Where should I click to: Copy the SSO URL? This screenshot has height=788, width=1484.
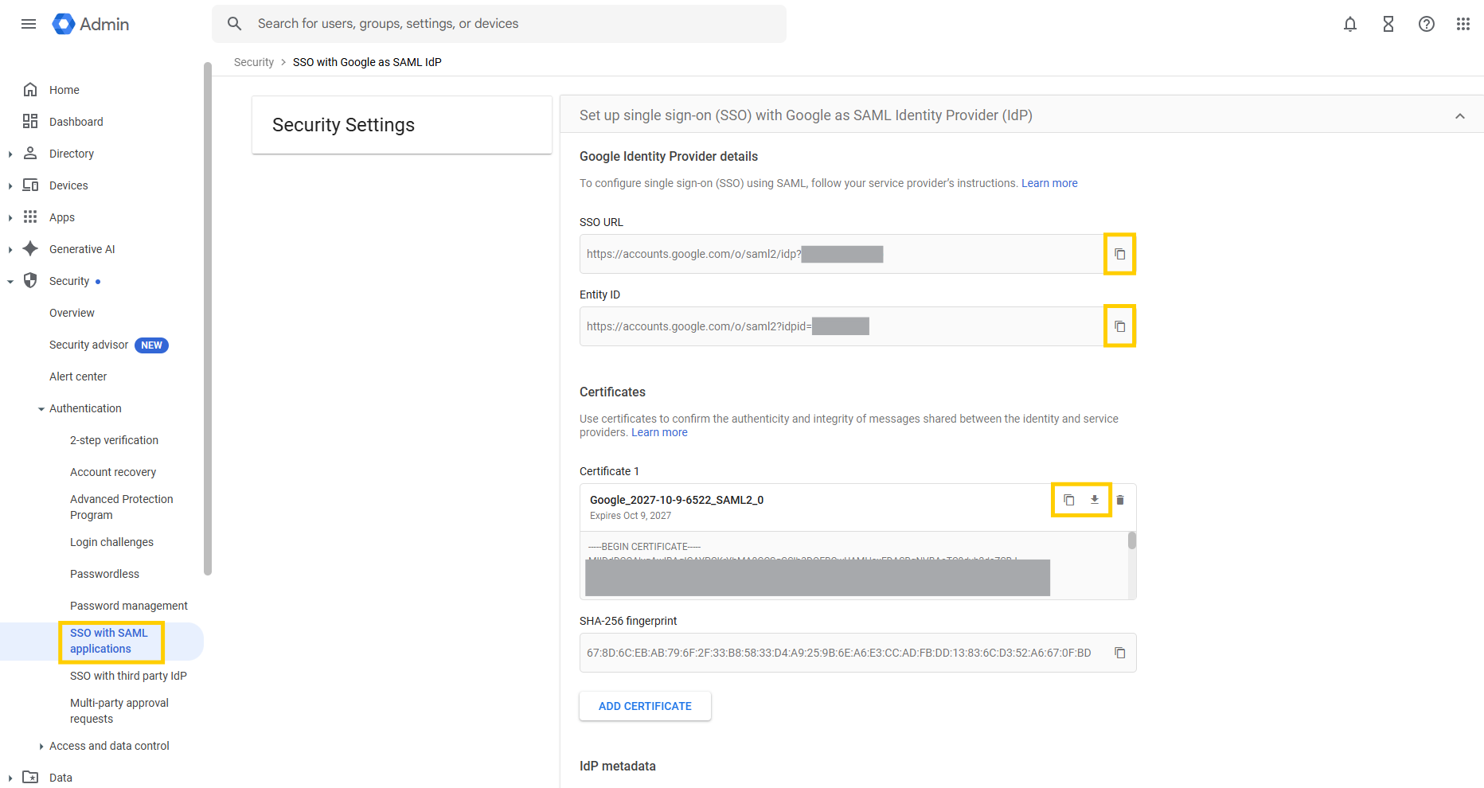[1120, 254]
